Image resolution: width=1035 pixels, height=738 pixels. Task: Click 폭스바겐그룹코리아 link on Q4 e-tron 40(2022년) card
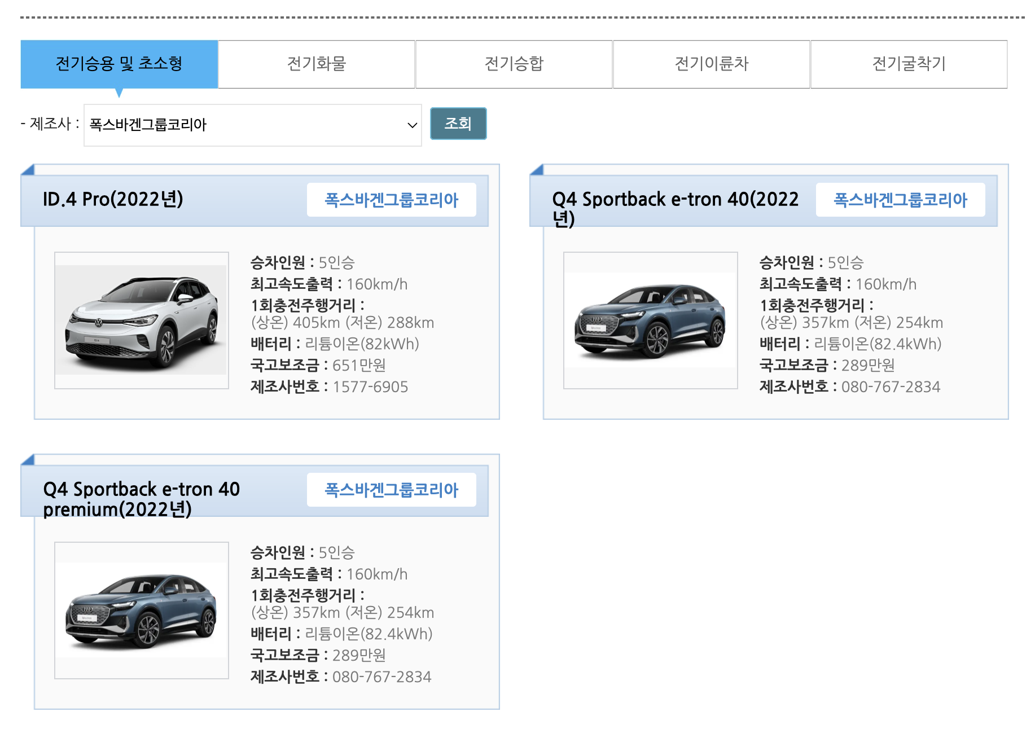901,200
